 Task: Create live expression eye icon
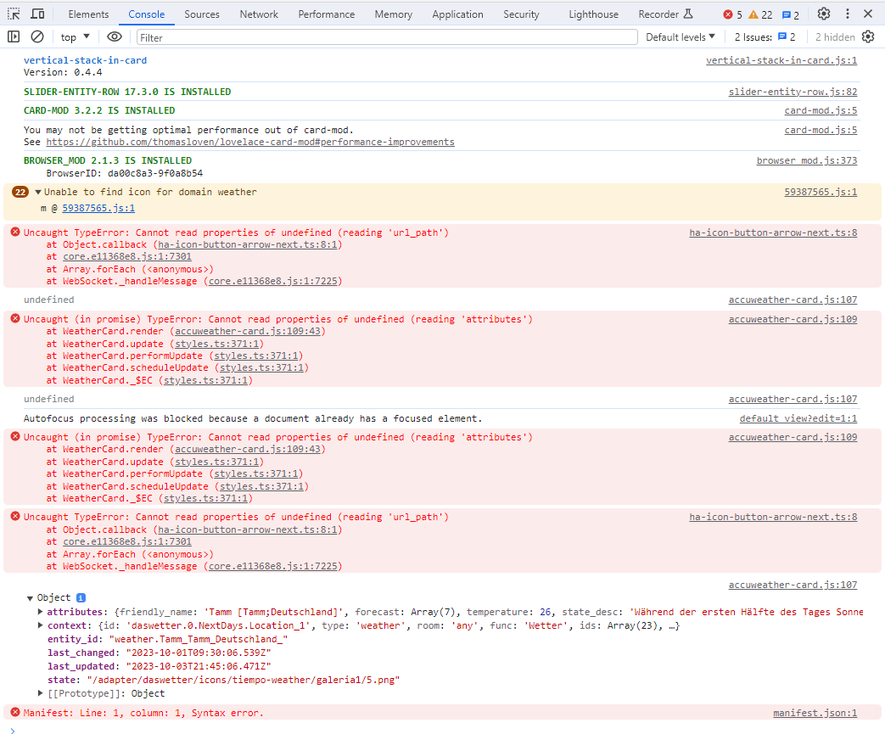pyautogui.click(x=115, y=37)
